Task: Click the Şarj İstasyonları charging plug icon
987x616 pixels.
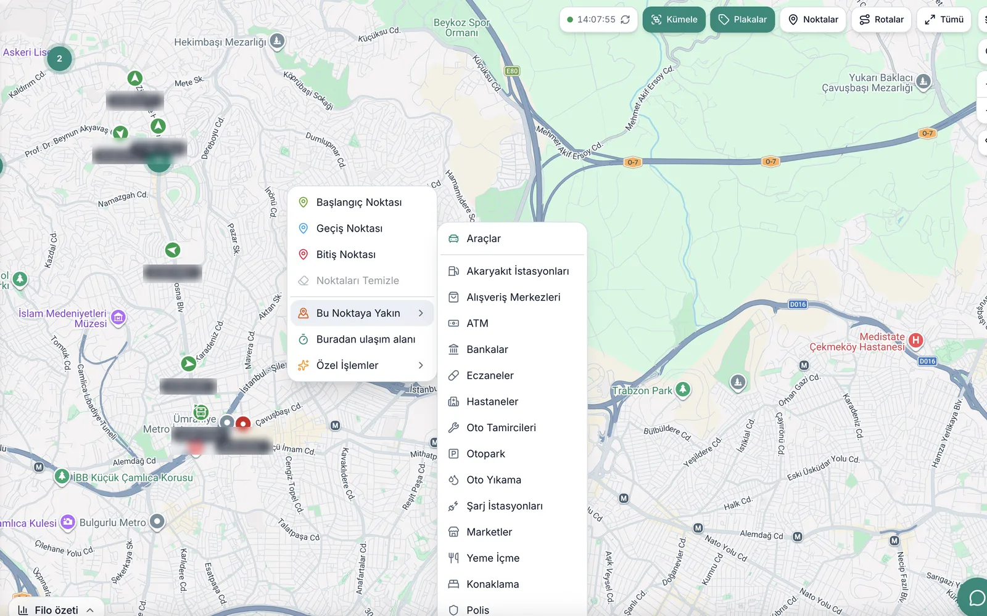Action: click(453, 506)
